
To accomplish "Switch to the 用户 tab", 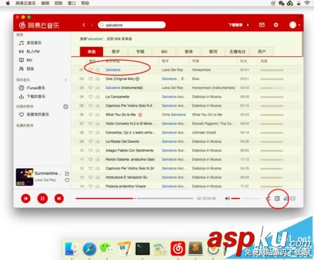I will [x=262, y=51].
